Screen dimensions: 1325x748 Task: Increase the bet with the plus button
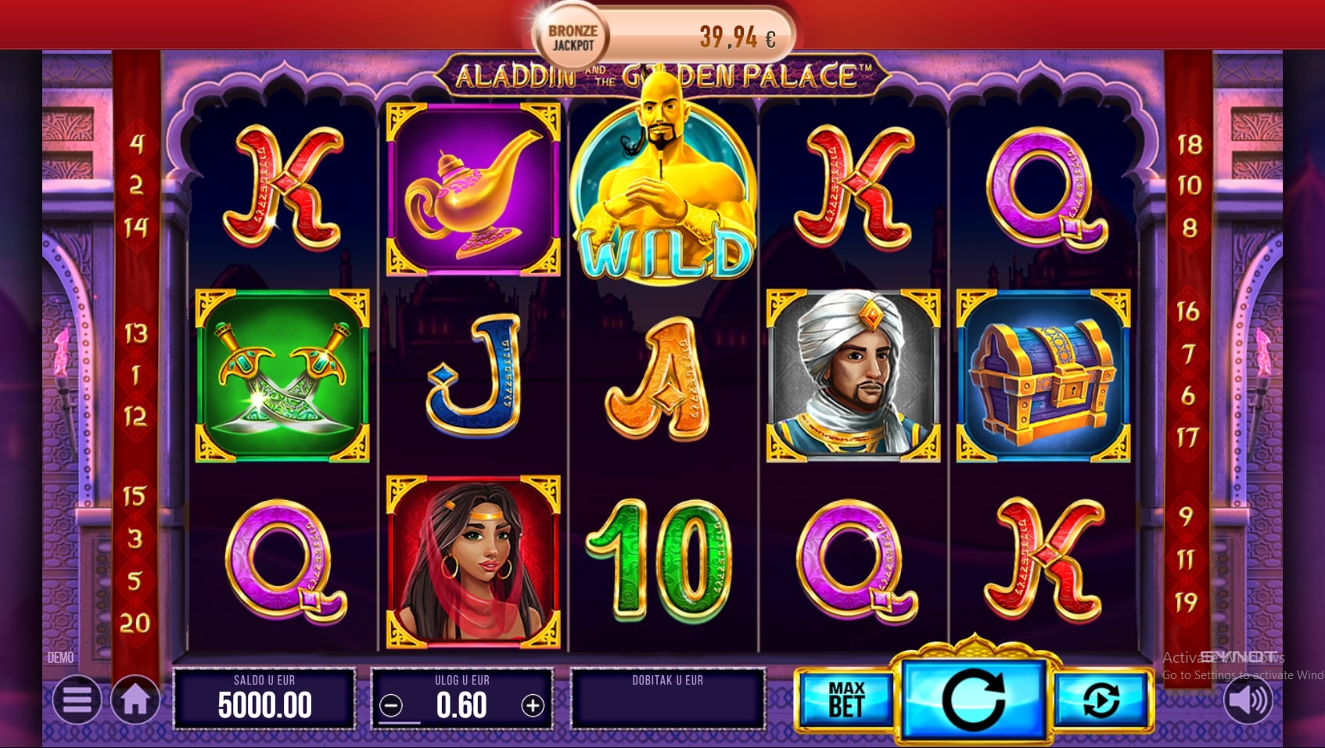coord(533,707)
